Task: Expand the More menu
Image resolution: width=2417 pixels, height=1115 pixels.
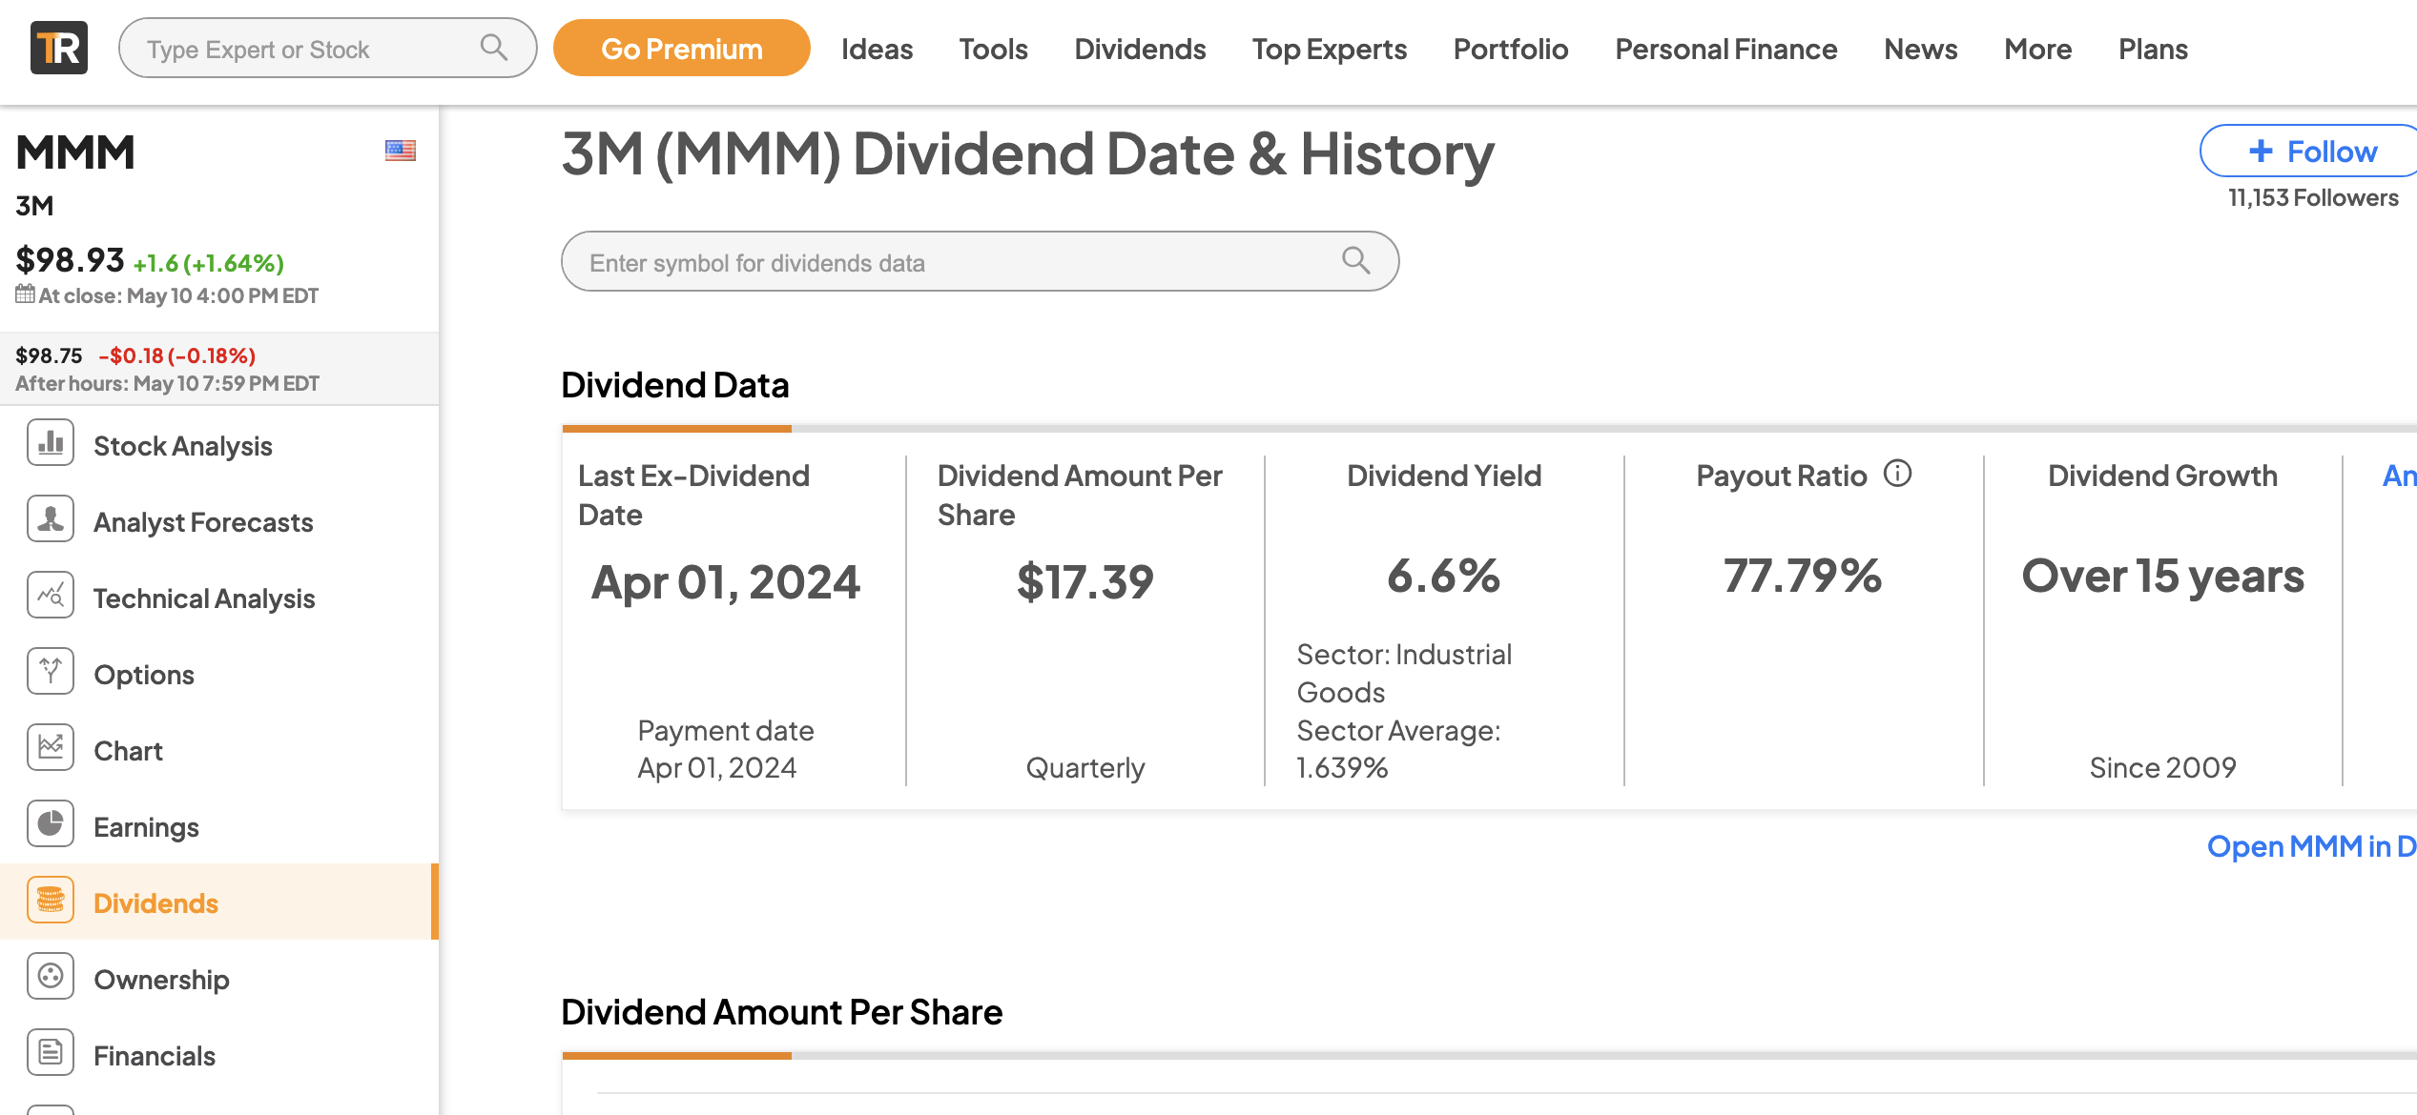Action: coord(2037,49)
